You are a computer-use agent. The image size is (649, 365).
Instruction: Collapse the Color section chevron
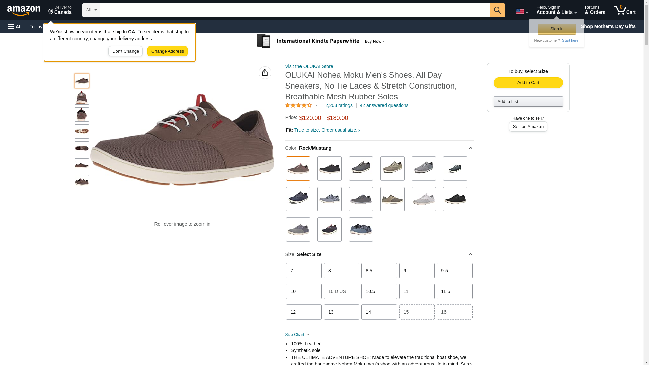tap(470, 148)
